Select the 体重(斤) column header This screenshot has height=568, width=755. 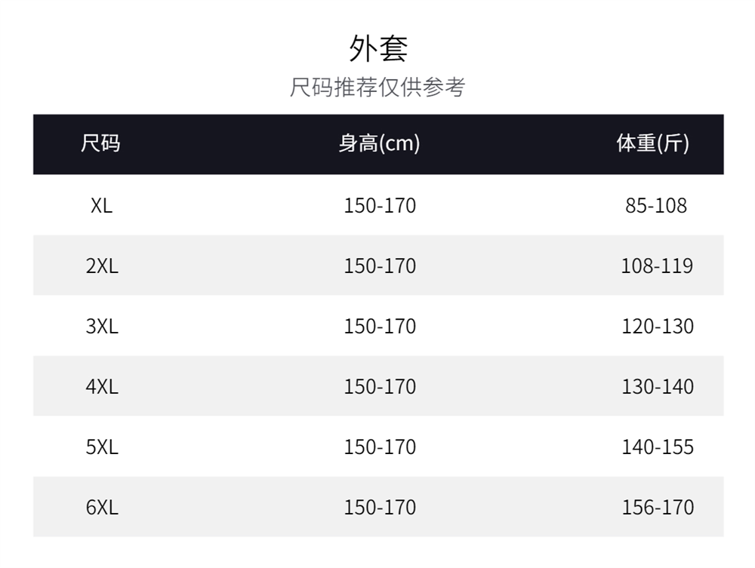point(653,143)
